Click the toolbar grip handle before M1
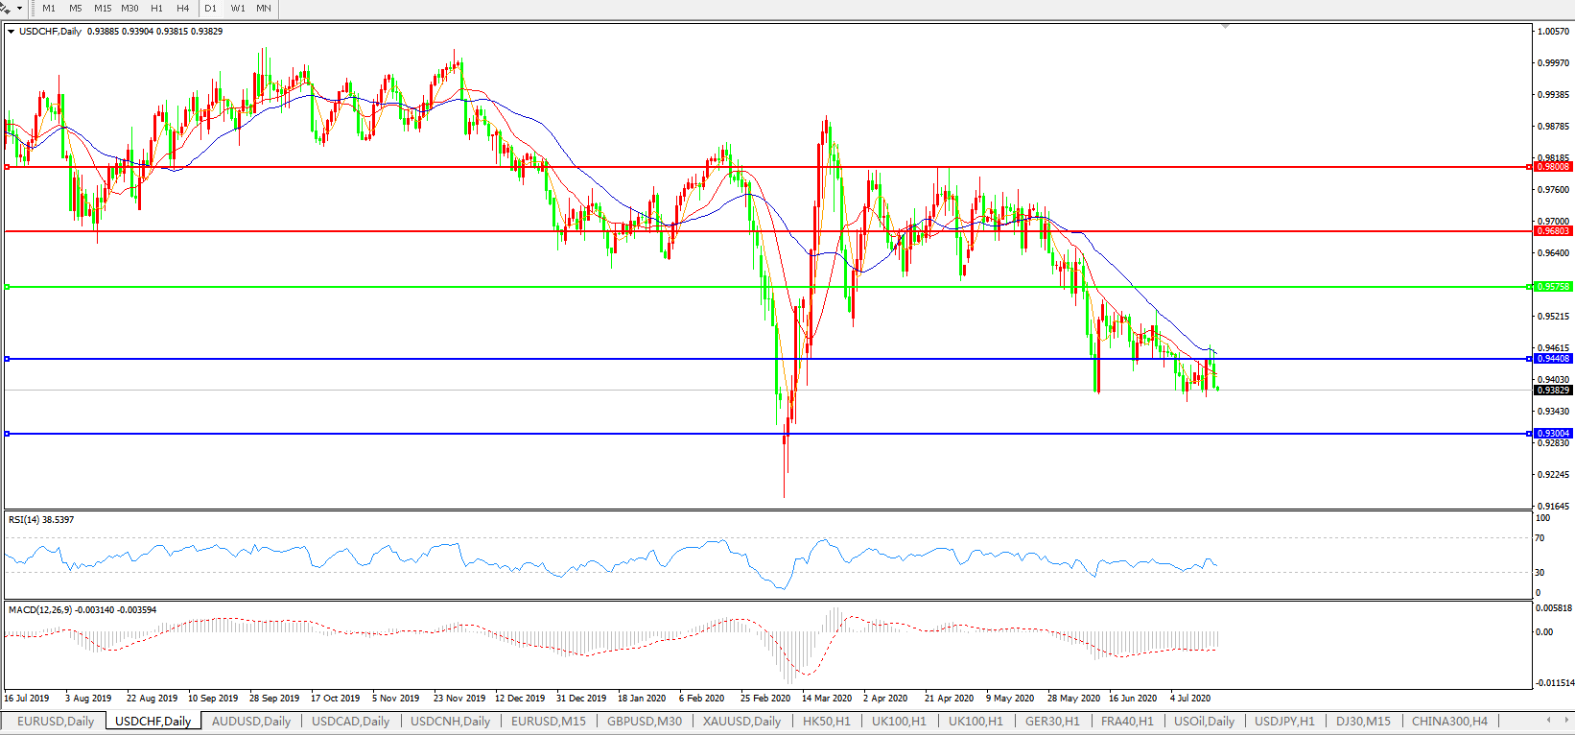This screenshot has height=735, width=1575. point(33,8)
